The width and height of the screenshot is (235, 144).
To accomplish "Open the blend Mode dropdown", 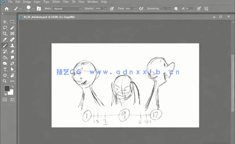I will 67,9.
